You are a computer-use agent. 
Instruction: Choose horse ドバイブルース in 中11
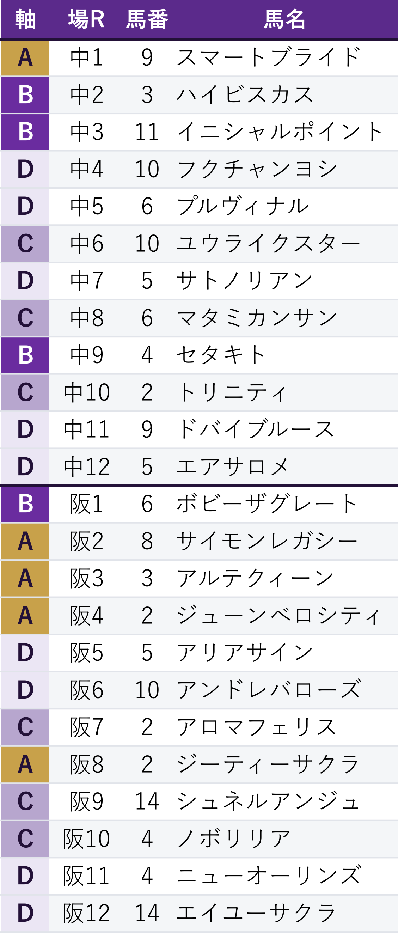(255, 429)
